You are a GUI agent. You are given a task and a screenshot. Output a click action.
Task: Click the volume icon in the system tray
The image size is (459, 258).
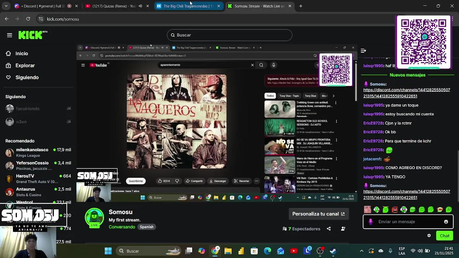tap(420, 251)
